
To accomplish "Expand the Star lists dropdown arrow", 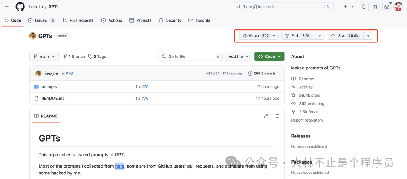I will (x=368, y=36).
